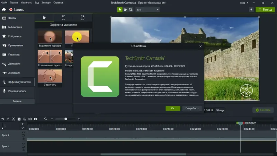Open the Файлы media panel
277x156 pixels.
[x=17, y=18]
